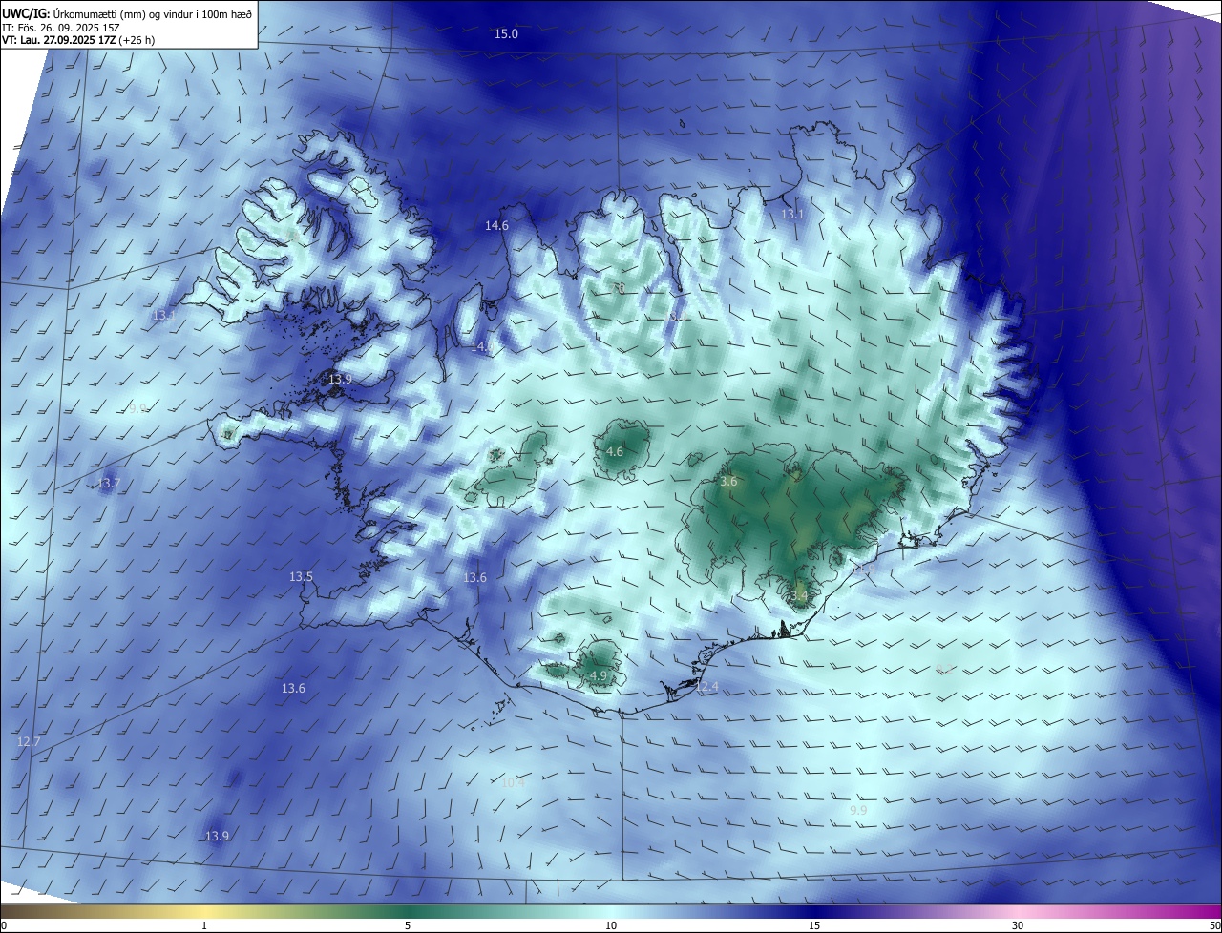Select the 13.1 value off the Westfjords
This screenshot has height=933, width=1222.
click(x=164, y=315)
